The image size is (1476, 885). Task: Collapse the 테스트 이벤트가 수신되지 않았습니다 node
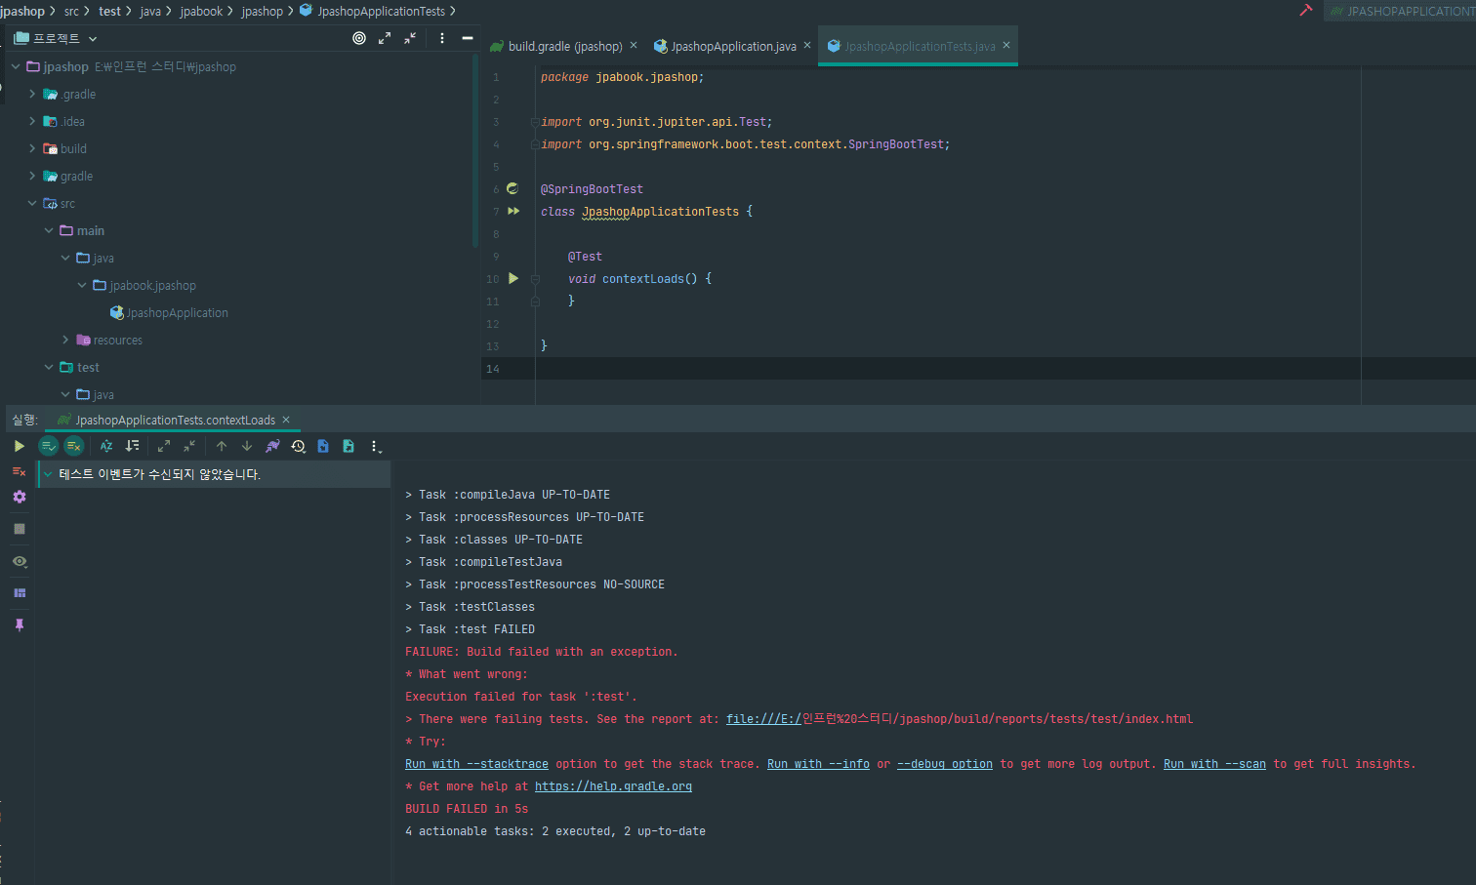click(x=47, y=474)
